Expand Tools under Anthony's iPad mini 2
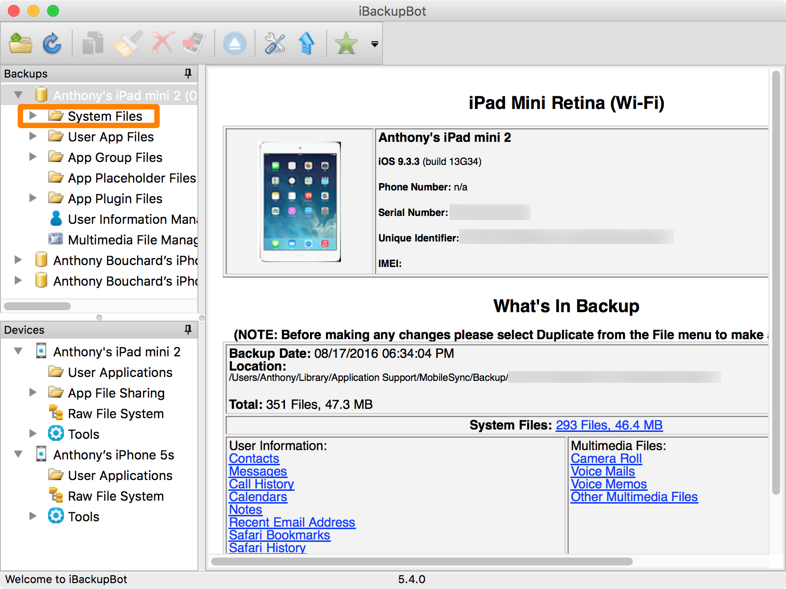This screenshot has height=589, width=786. (33, 434)
